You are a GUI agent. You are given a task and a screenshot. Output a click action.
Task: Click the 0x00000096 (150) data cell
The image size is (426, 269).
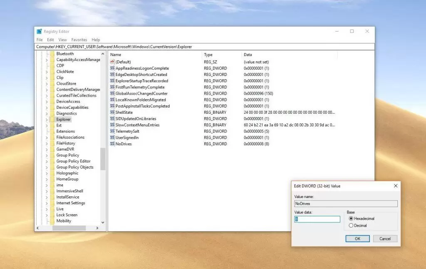[258, 93]
